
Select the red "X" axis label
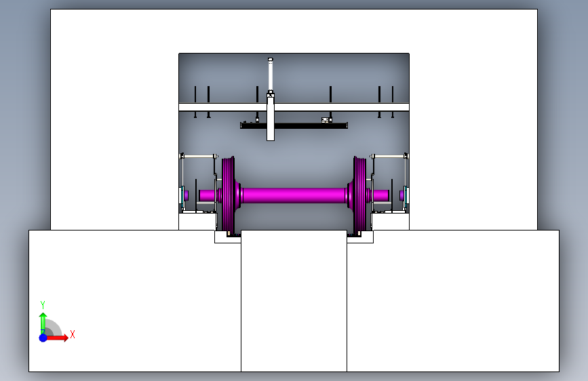[73, 334]
